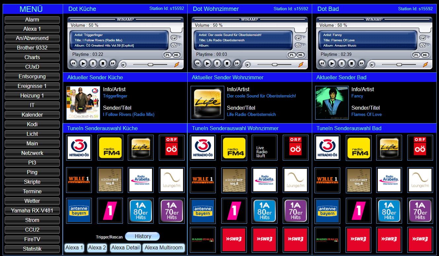This screenshot has height=256, width=439.
Task: Start 1A 70er Hits in Bad
Action: (420, 211)
